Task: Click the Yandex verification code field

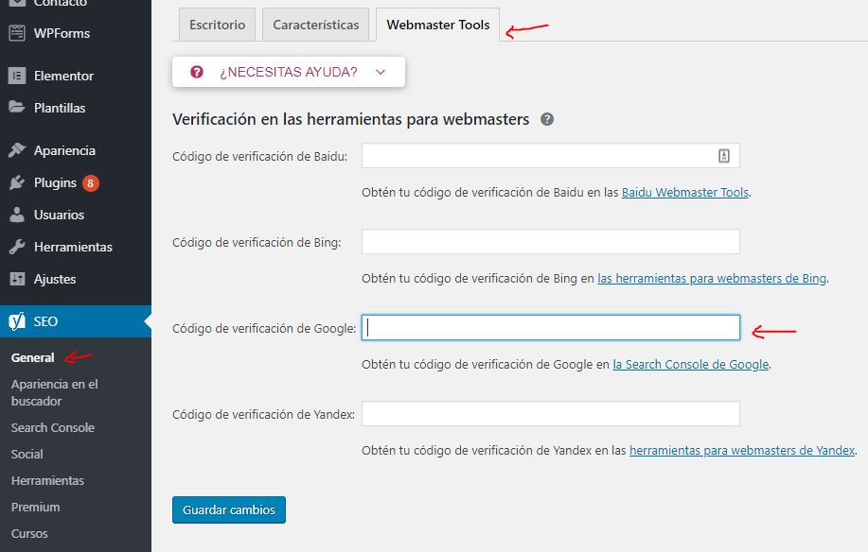Action: (550, 413)
